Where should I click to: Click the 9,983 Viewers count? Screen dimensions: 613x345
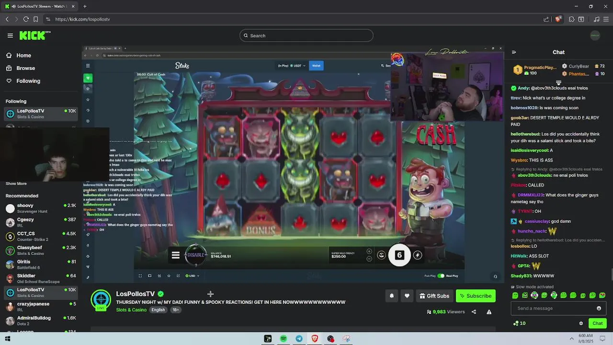click(x=446, y=312)
